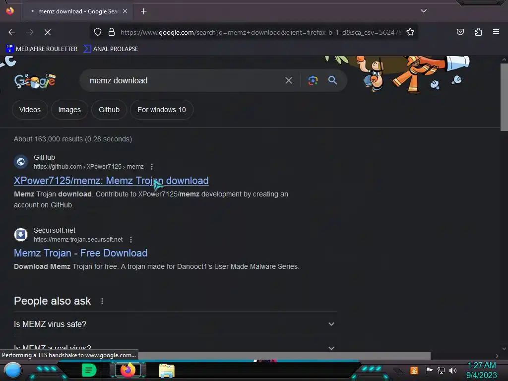
Task: Filter results by Images
Action: coord(69,110)
